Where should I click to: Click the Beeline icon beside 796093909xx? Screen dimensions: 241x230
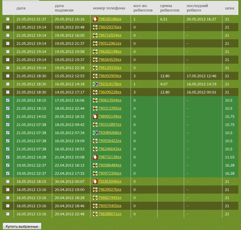click(95, 76)
